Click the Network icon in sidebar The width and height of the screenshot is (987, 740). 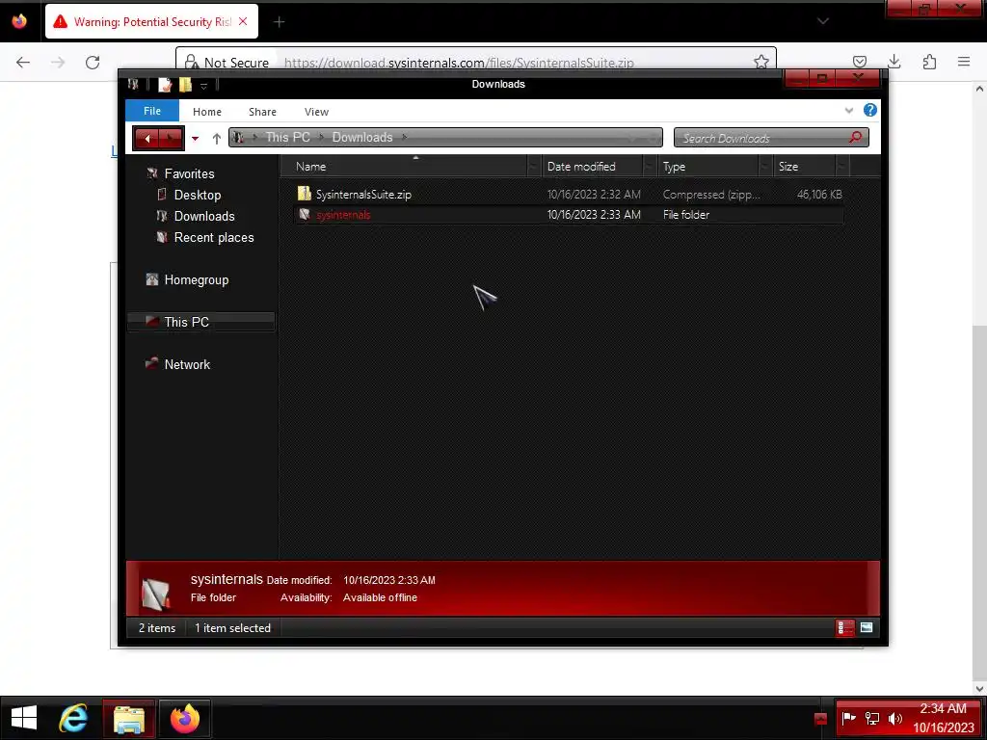point(151,363)
